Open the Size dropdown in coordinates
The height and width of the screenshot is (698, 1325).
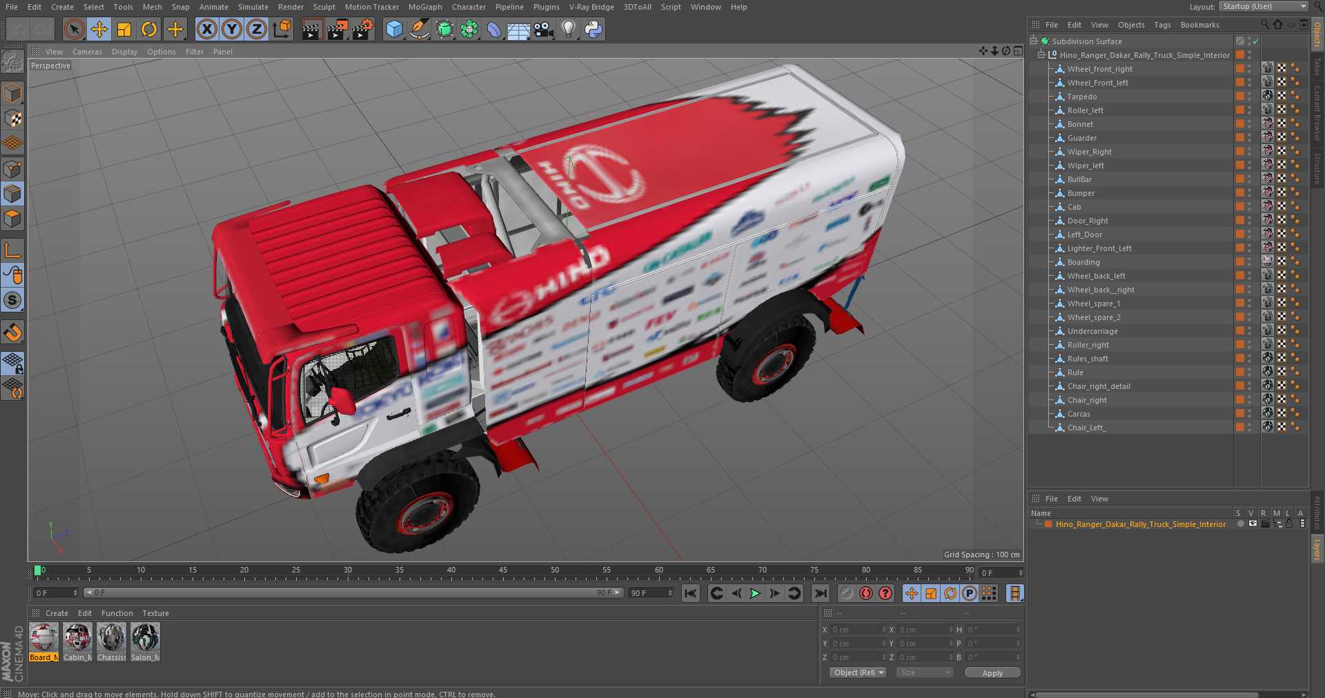click(925, 672)
